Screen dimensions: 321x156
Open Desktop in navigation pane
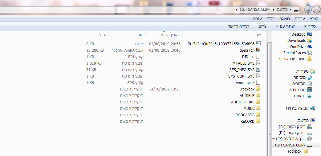tap(302, 34)
